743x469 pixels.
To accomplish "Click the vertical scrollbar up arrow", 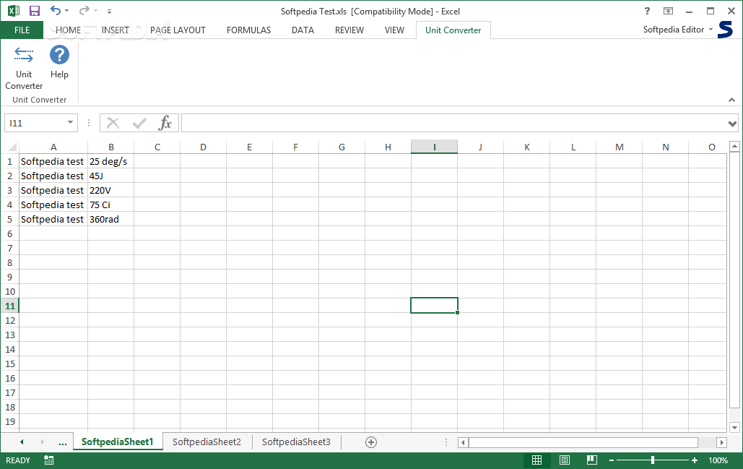I will 734,147.
